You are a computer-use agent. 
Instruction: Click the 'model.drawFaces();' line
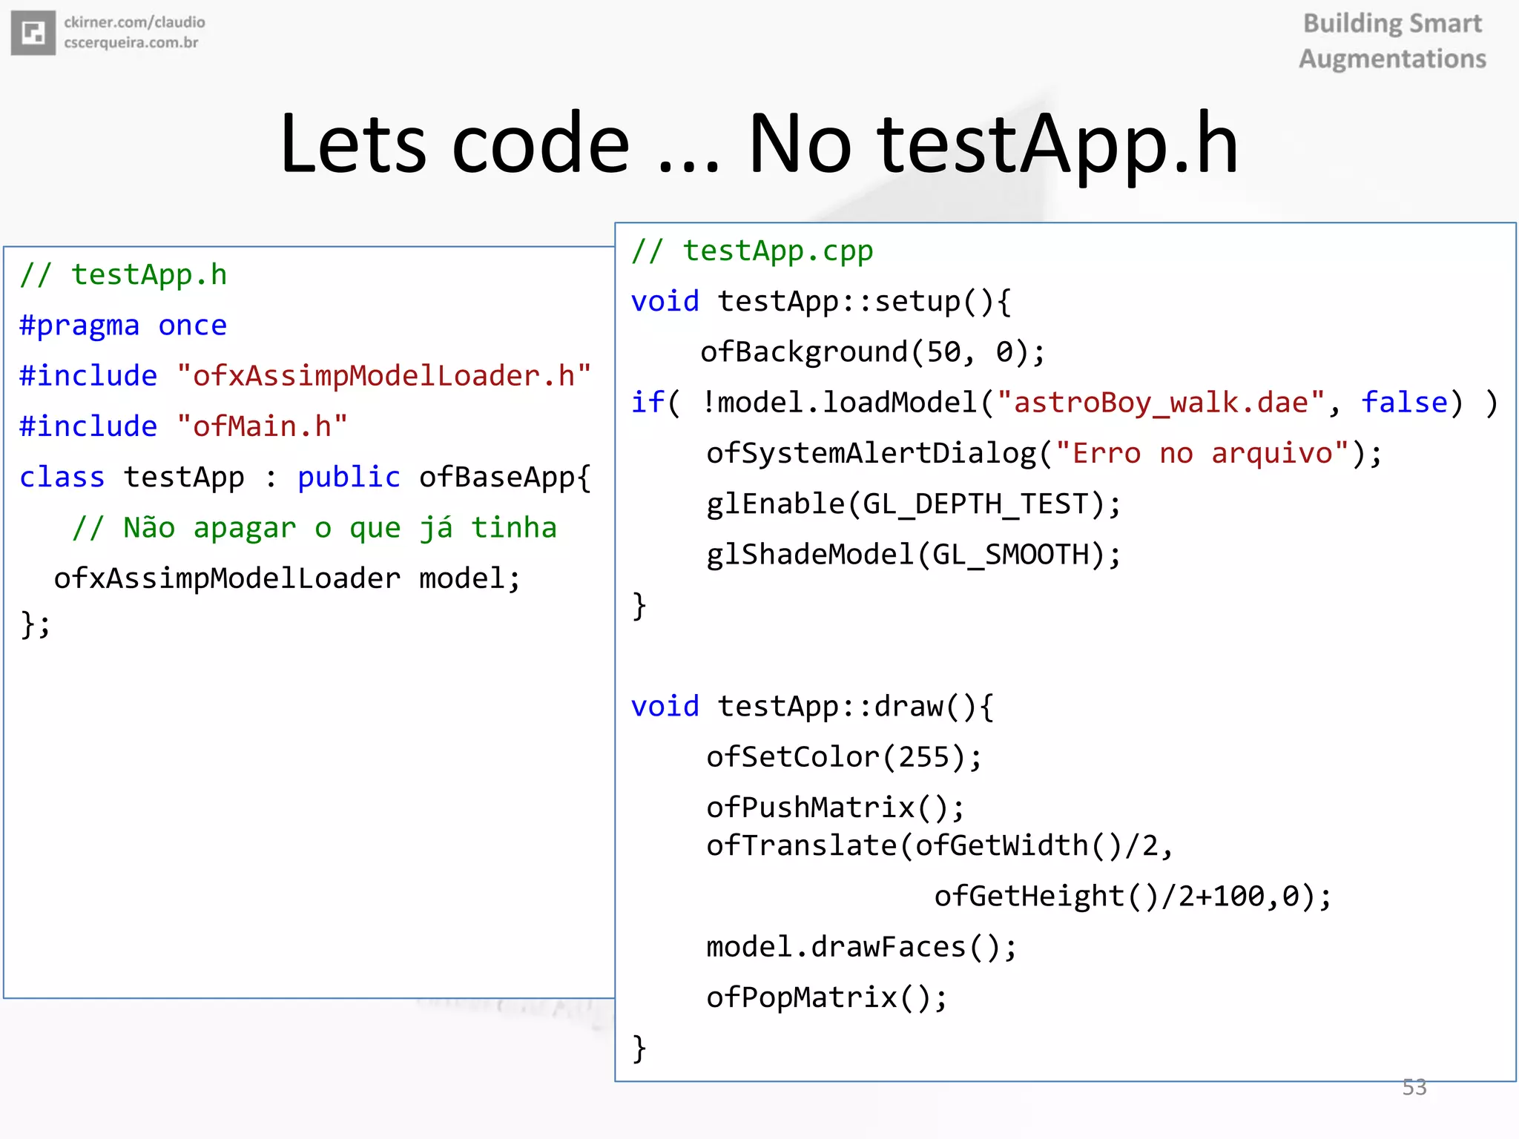coord(861,948)
